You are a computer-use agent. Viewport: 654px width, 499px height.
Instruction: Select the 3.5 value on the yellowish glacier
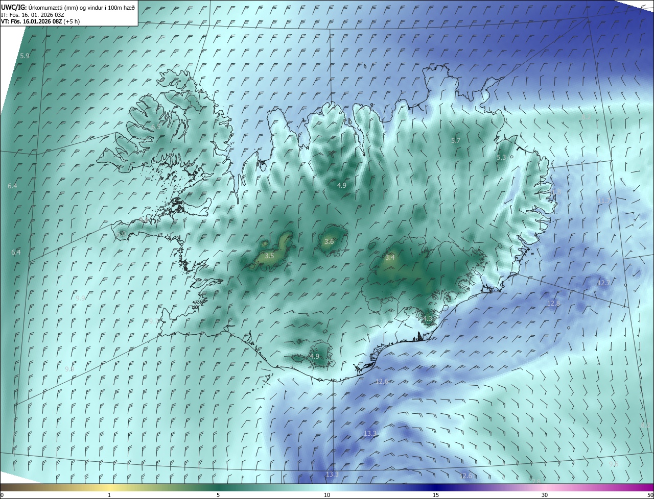269,256
